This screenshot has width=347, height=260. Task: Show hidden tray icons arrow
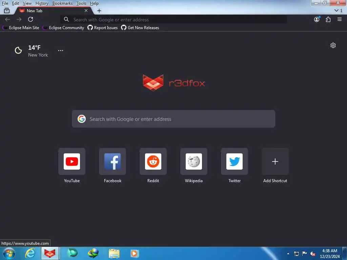(x=288, y=254)
